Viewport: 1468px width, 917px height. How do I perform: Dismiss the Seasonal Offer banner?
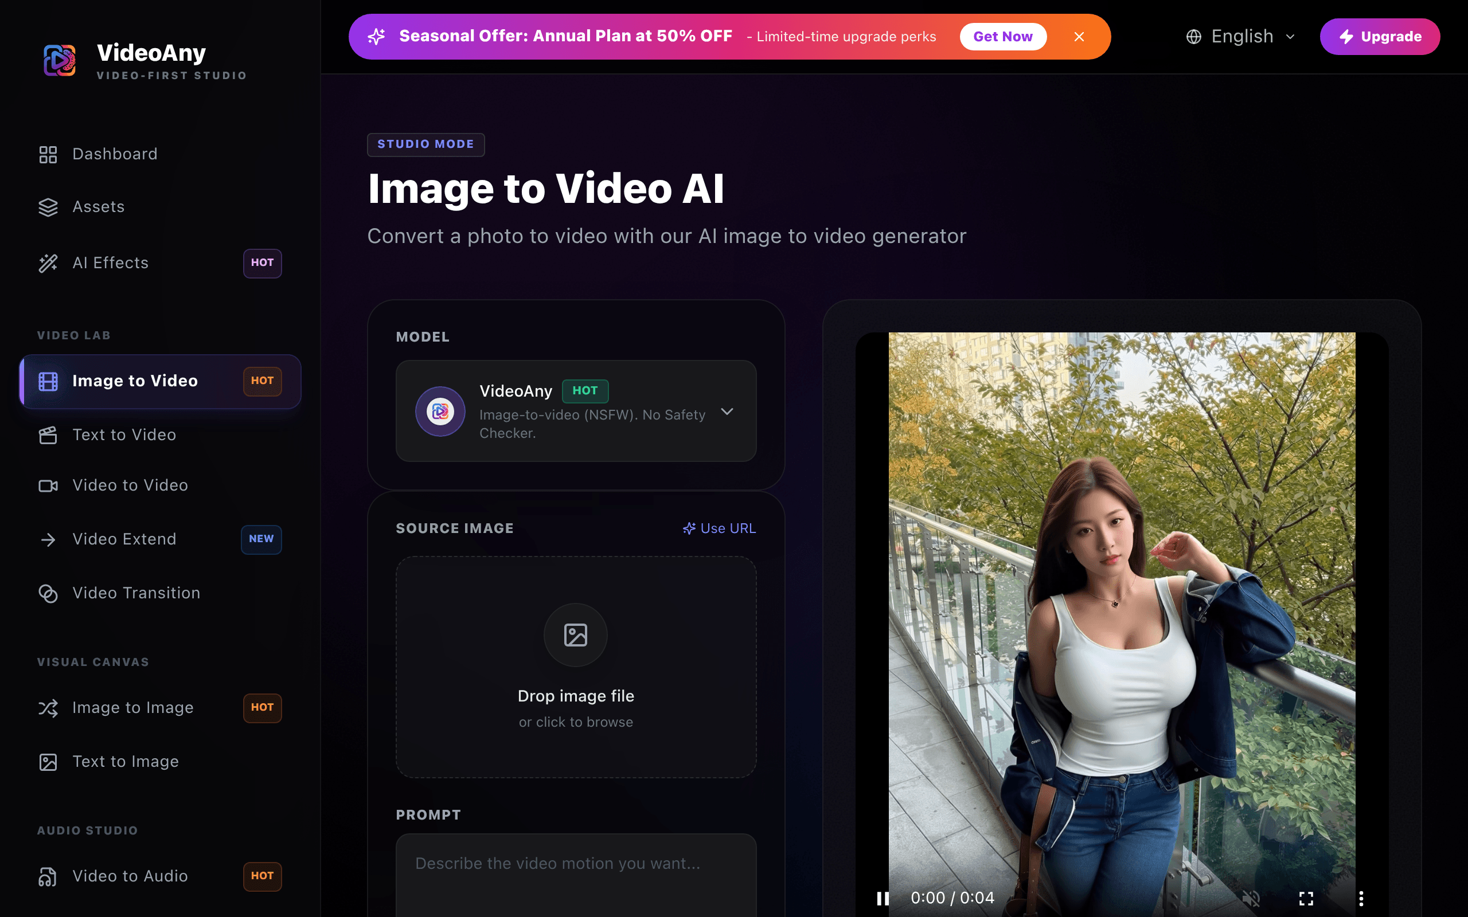[1079, 36]
